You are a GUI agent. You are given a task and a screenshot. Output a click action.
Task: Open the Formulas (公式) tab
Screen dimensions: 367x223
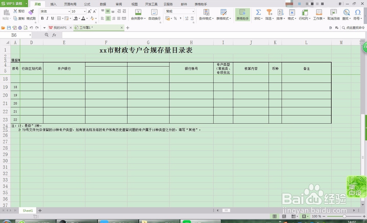point(87,4)
